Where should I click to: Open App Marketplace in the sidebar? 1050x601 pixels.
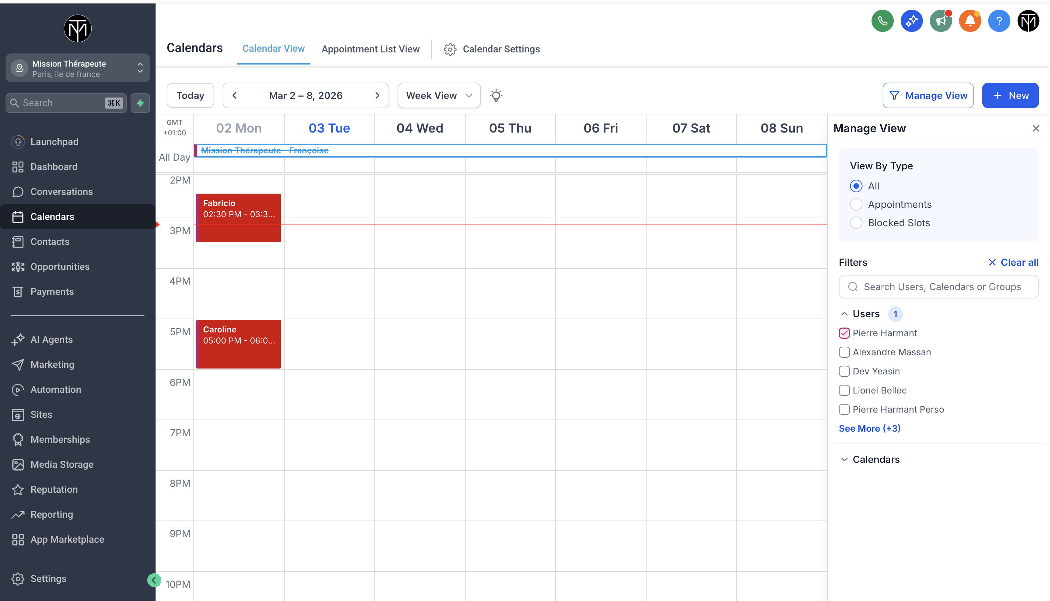pyautogui.click(x=78, y=539)
